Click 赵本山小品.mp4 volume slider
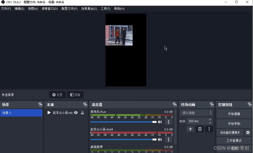This screenshot has height=153, width=253. (123, 139)
